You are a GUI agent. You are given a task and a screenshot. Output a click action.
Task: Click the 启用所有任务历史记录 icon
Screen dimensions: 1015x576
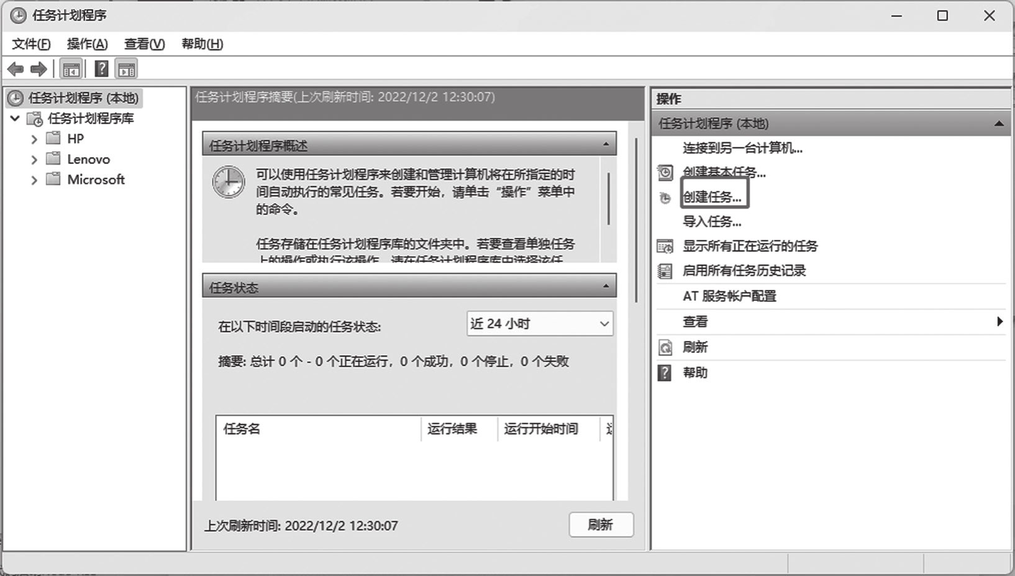tap(665, 271)
